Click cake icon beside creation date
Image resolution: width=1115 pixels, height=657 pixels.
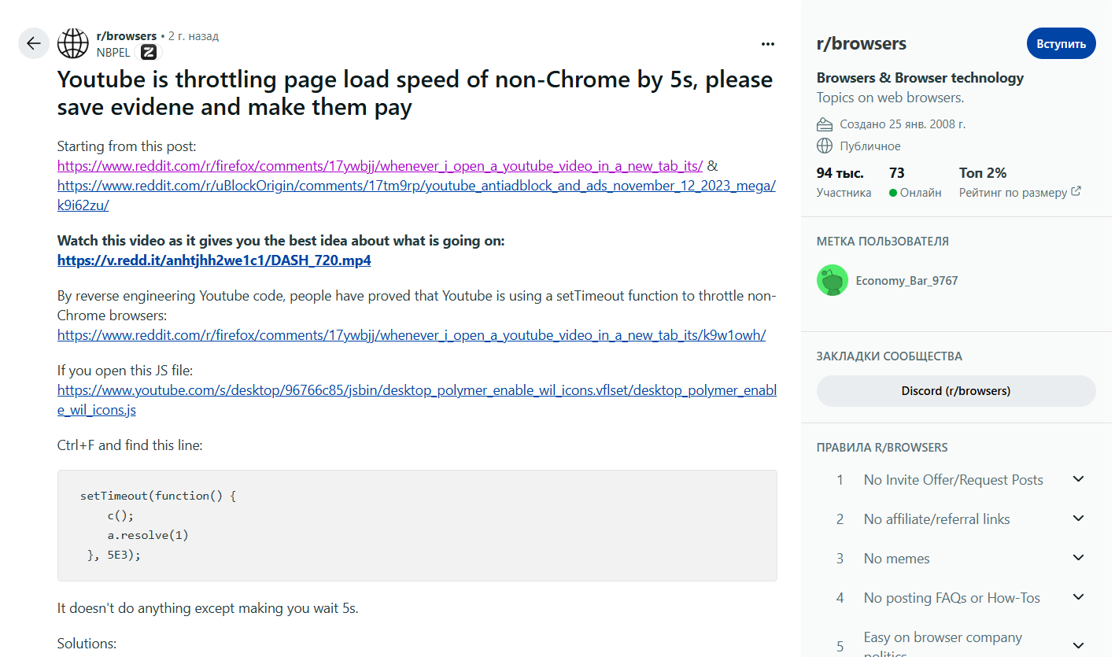(x=825, y=124)
